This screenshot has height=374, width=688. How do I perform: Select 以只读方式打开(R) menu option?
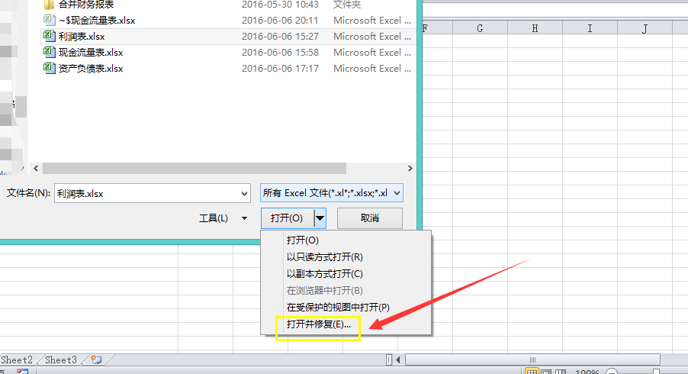click(x=324, y=256)
